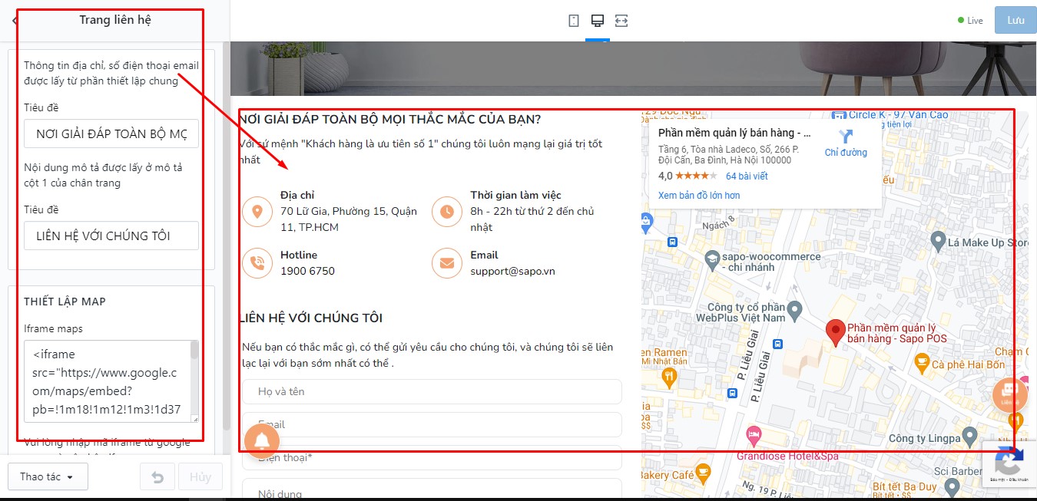Click the working hours clock icon
This screenshot has height=501, width=1037.
tap(447, 211)
